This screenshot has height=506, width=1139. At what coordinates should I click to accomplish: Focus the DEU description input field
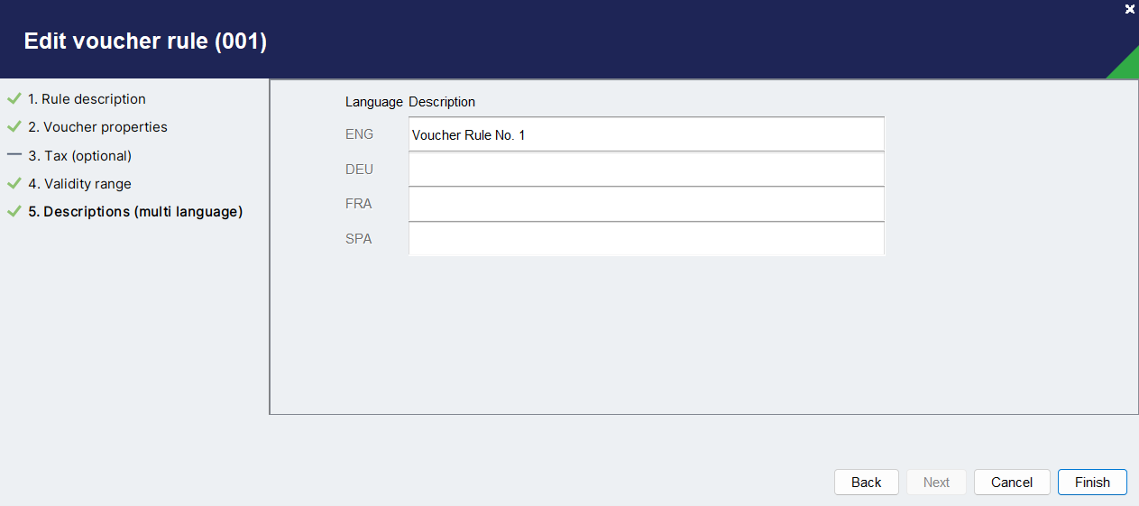tap(647, 170)
